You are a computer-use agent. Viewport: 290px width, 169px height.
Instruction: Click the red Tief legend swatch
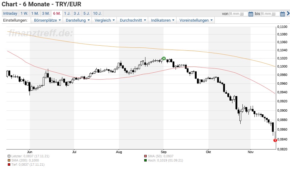point(9,165)
